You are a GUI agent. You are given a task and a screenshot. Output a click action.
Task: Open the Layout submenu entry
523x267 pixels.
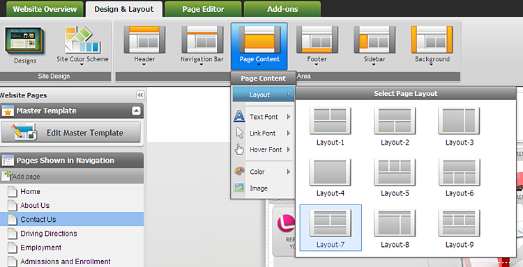pos(263,95)
